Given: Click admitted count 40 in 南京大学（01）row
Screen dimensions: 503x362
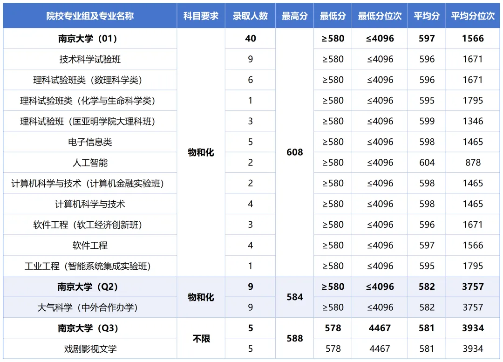Looking at the screenshot, I should [x=250, y=39].
